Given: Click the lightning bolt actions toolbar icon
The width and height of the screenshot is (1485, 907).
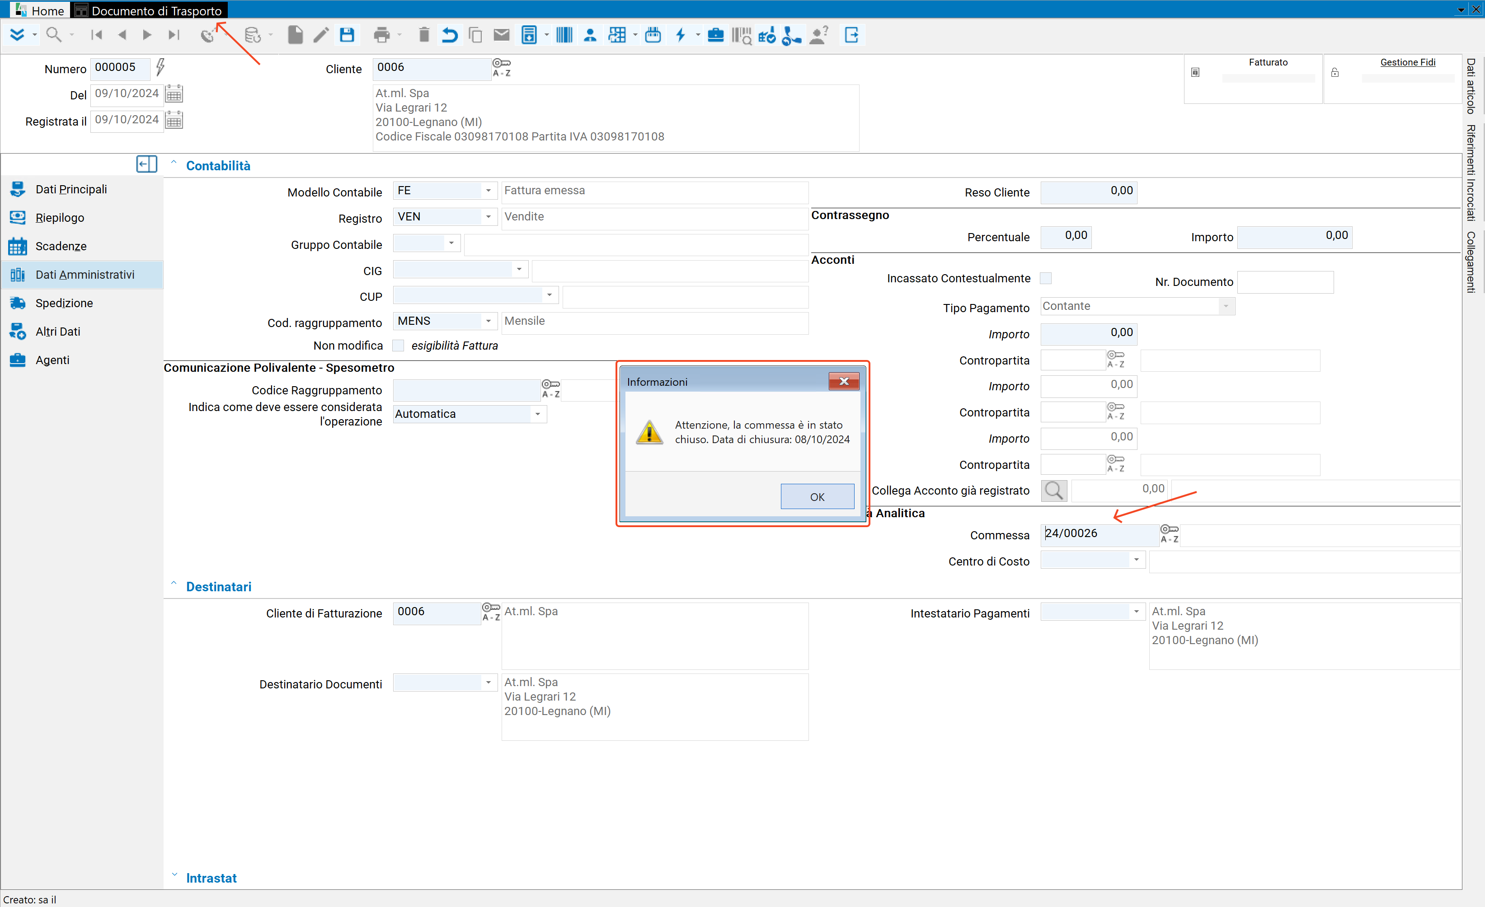Looking at the screenshot, I should [x=681, y=35].
